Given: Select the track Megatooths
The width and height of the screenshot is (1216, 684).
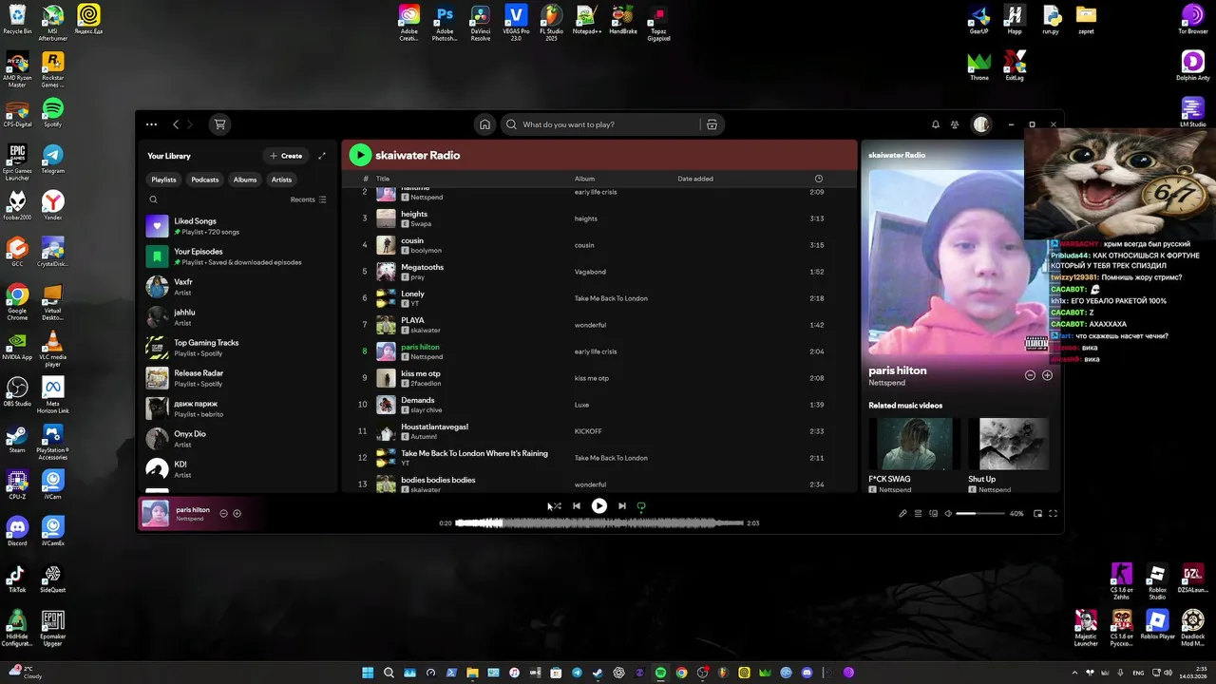Looking at the screenshot, I should pyautogui.click(x=598, y=272).
